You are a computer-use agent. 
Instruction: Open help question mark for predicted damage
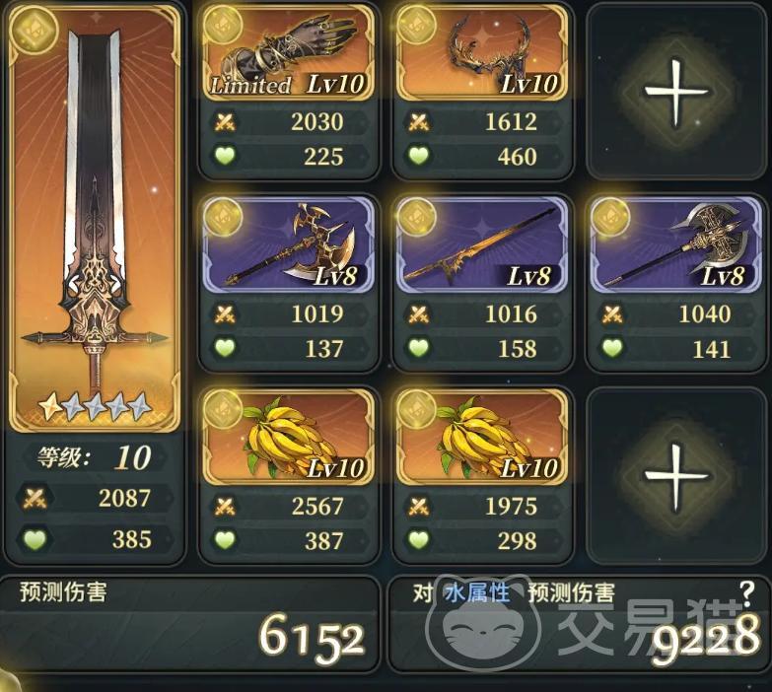point(747,592)
